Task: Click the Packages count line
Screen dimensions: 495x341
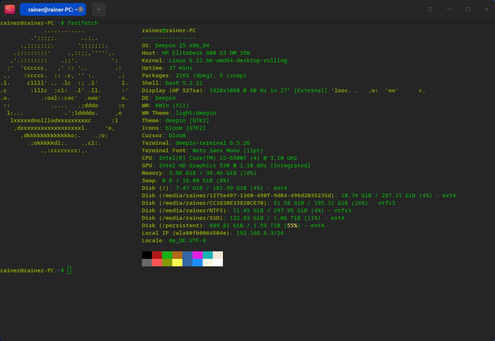Action: [x=194, y=75]
